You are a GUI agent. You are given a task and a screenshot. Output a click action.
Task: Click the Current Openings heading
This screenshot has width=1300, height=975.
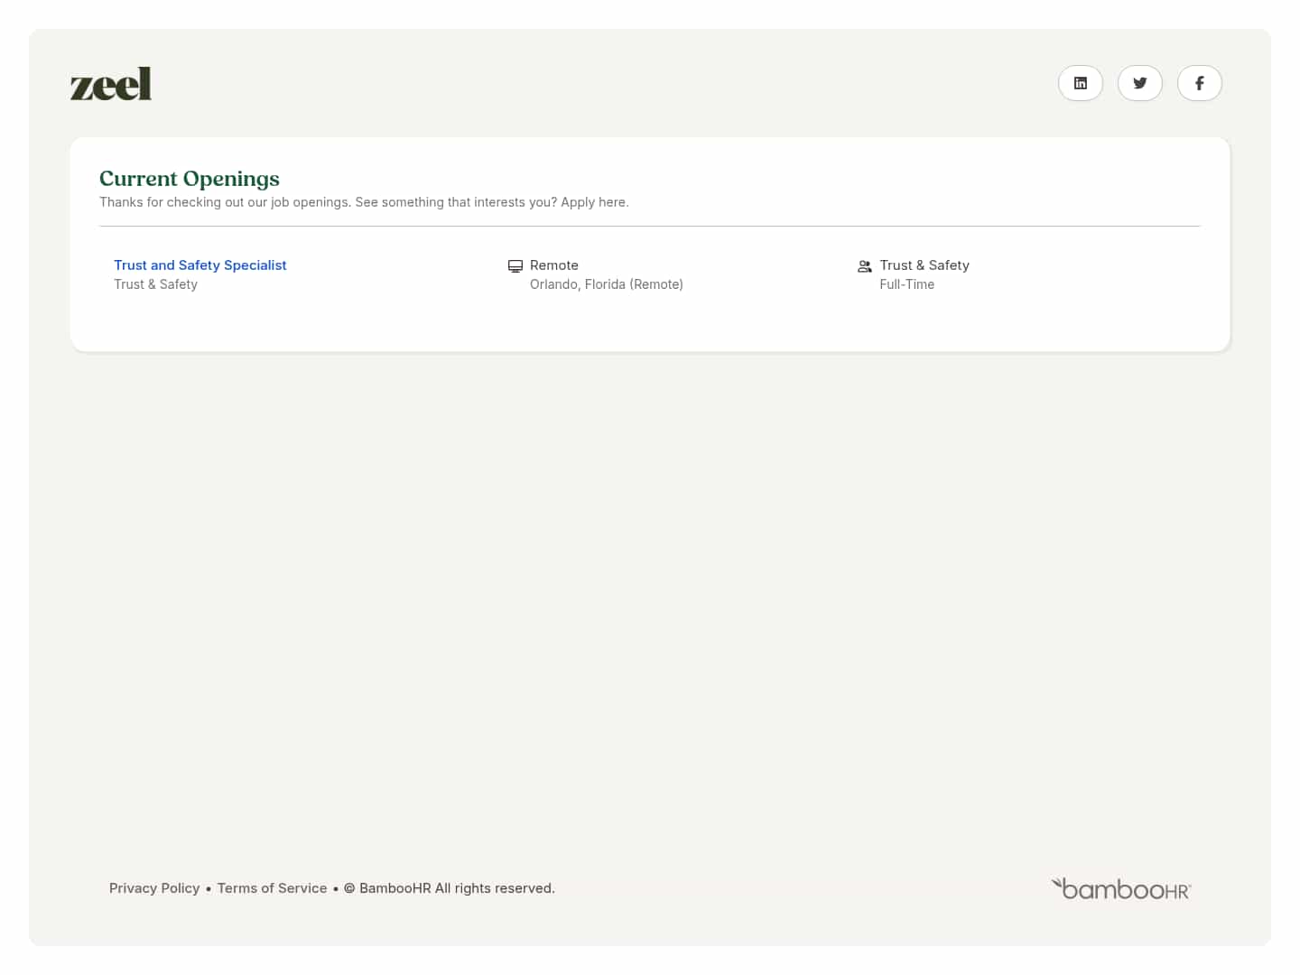[x=190, y=179]
